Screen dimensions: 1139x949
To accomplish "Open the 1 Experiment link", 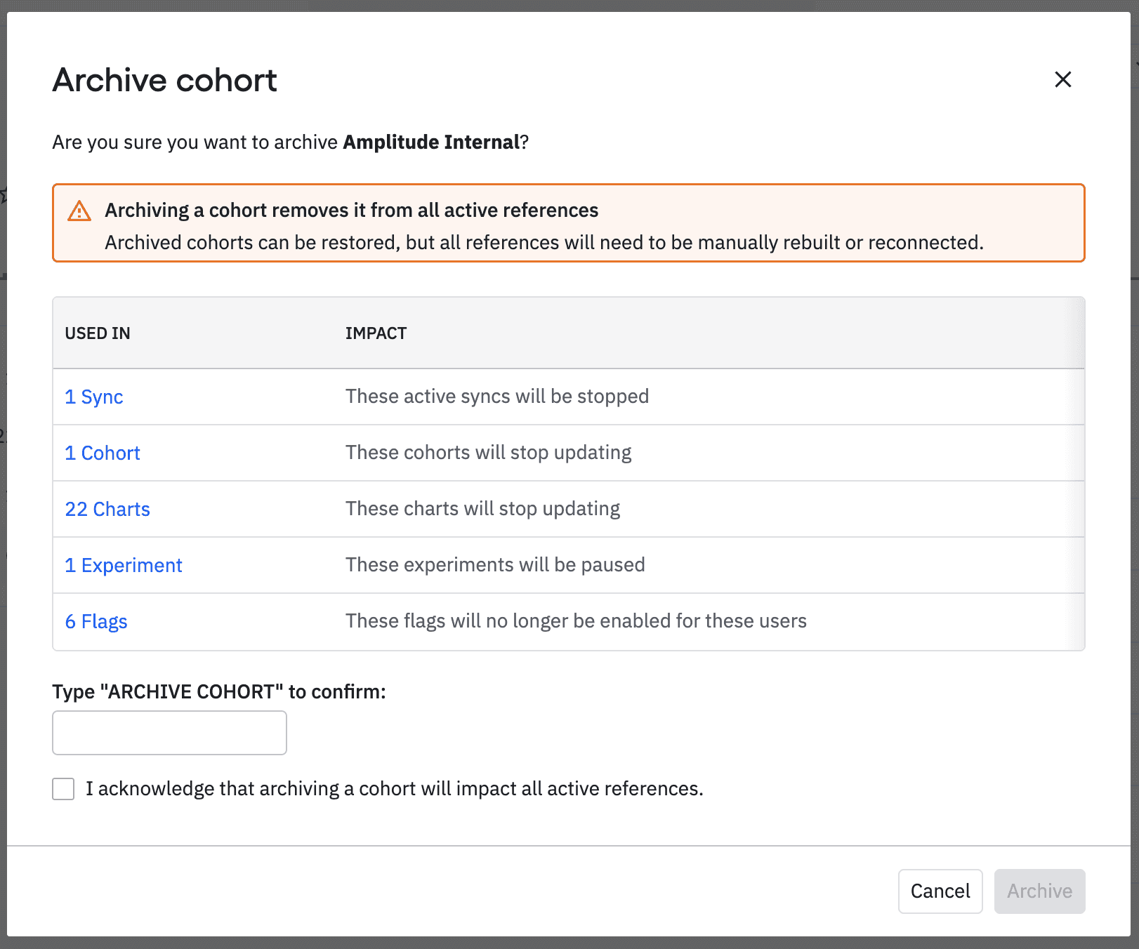I will (x=124, y=565).
